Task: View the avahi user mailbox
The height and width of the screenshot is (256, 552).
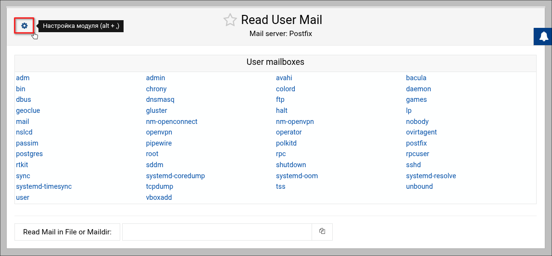Action: pyautogui.click(x=284, y=78)
